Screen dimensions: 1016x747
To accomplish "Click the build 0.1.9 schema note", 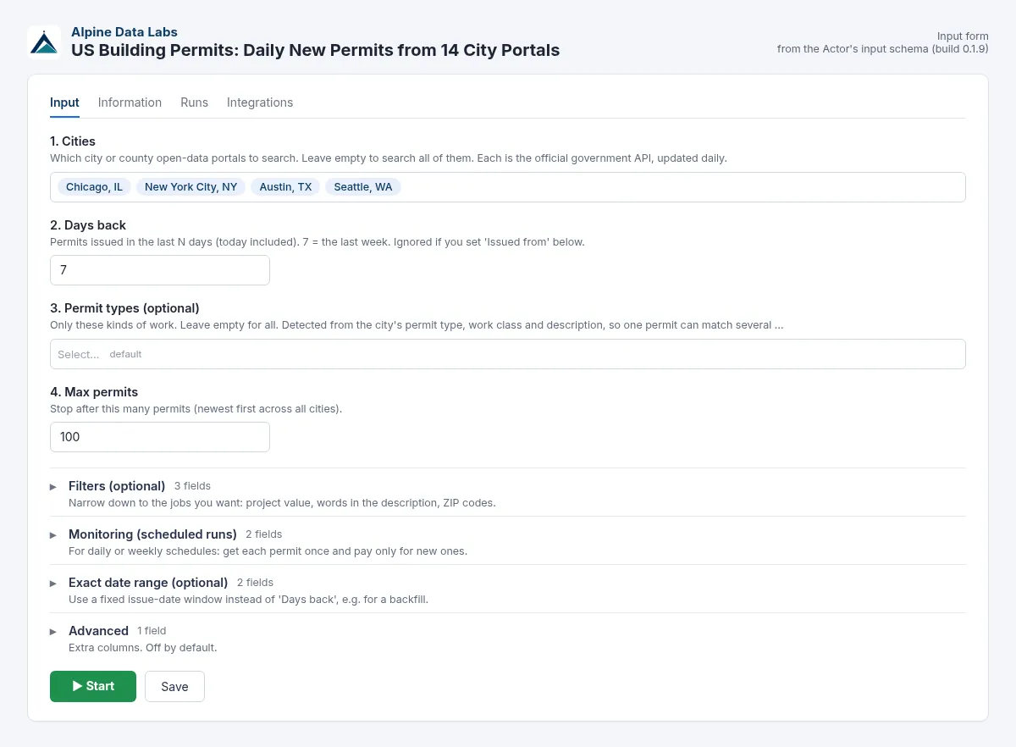I will pyautogui.click(x=883, y=49).
